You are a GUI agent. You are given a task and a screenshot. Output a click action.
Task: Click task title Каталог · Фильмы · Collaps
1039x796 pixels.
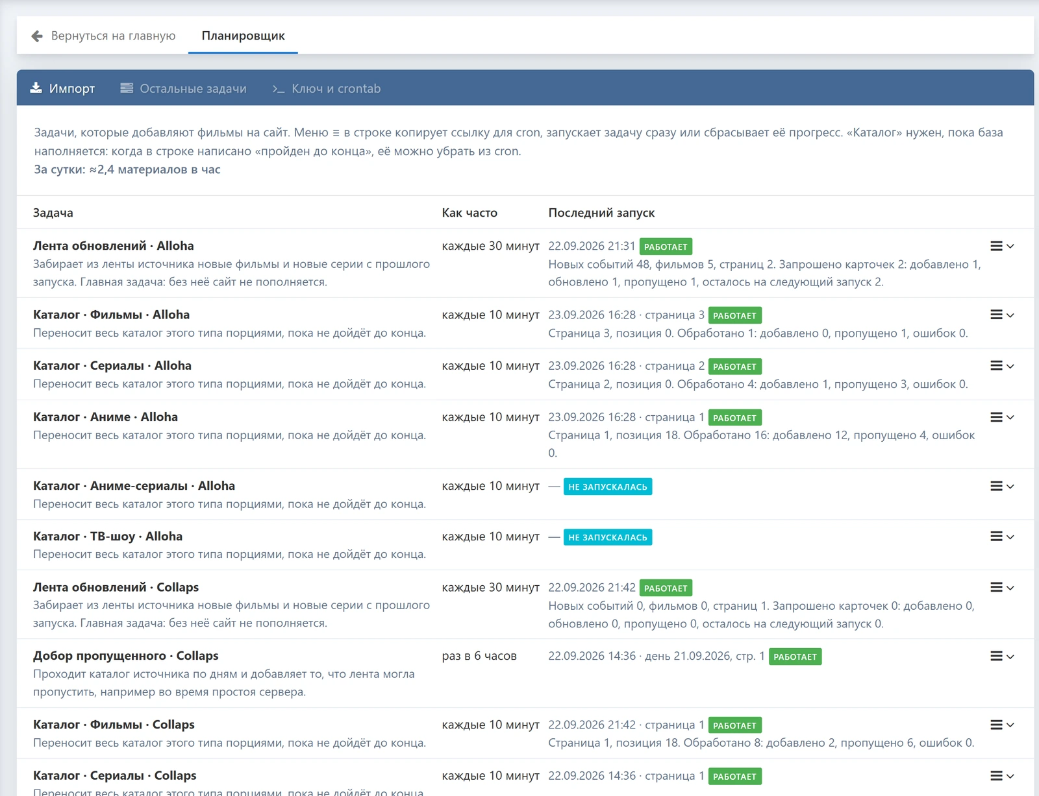(x=114, y=725)
